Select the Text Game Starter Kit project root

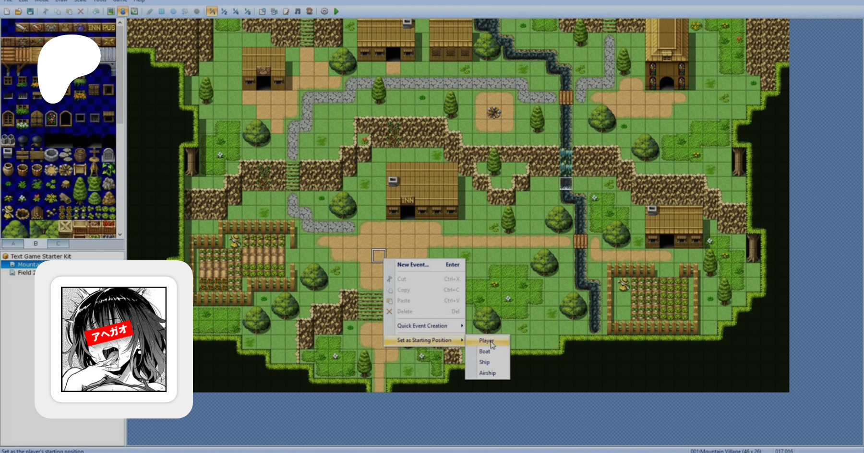tap(41, 256)
